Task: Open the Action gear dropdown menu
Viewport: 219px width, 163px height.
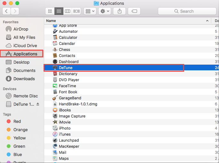Action: pos(105,11)
